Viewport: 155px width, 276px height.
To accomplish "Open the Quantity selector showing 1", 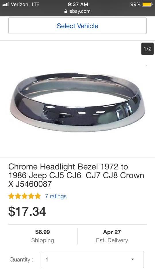I will pos(92,259).
